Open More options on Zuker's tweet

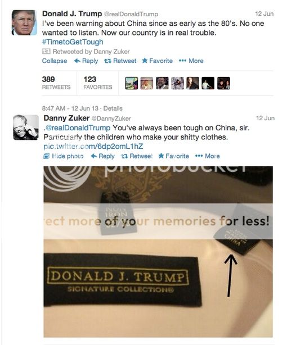[208, 156]
